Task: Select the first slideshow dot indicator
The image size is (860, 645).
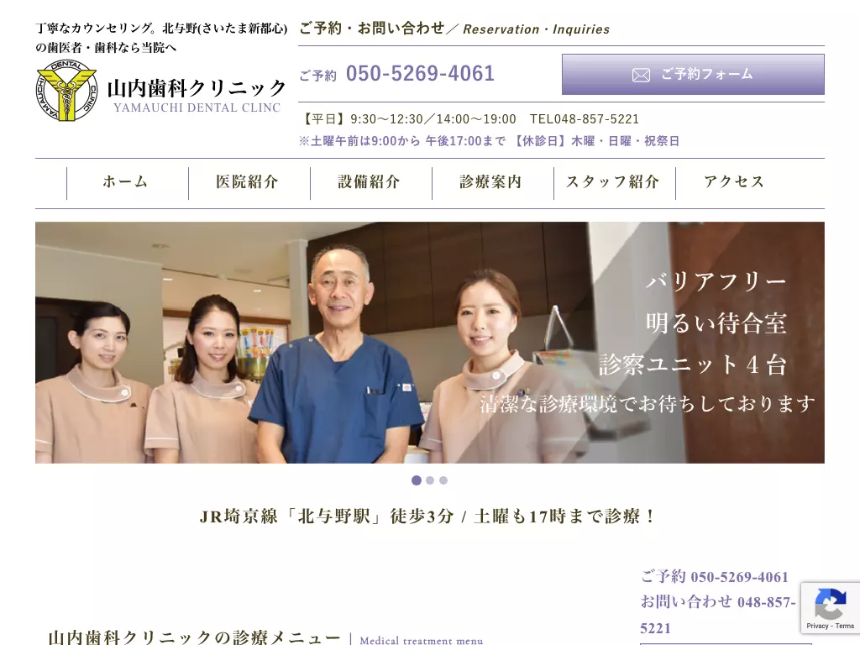Action: tap(417, 480)
